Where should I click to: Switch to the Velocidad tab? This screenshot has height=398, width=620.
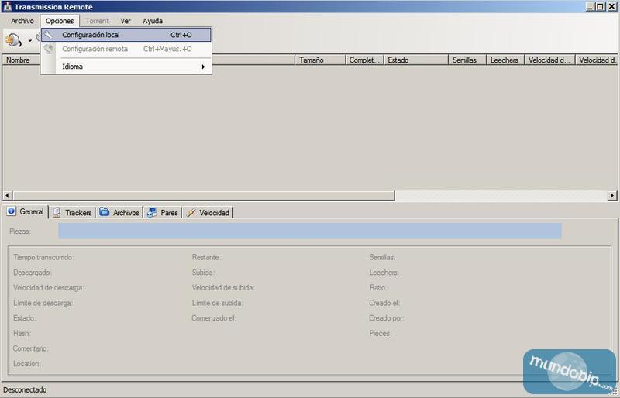pyautogui.click(x=208, y=213)
